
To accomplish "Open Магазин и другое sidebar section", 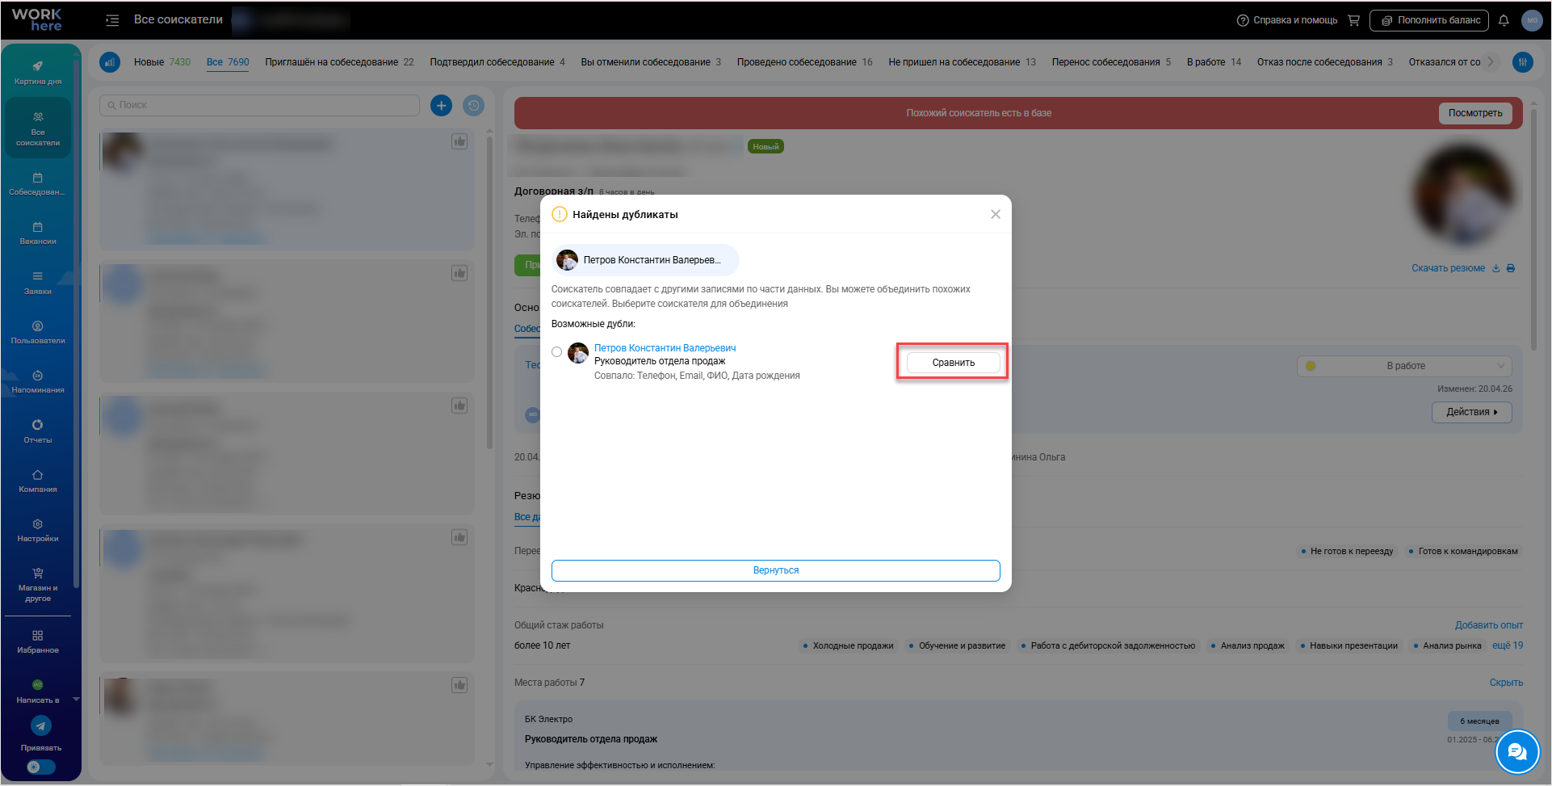I will click(x=38, y=585).
